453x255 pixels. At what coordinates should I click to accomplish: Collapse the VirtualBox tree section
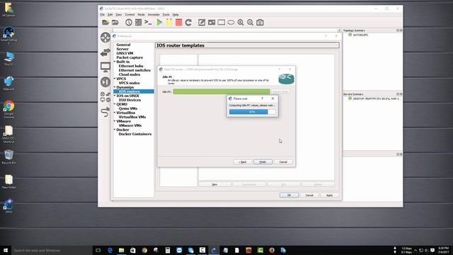[115, 113]
